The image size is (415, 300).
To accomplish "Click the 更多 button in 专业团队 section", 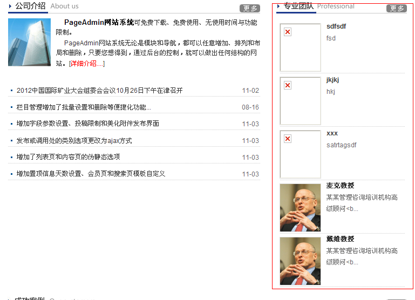I will (396, 8).
